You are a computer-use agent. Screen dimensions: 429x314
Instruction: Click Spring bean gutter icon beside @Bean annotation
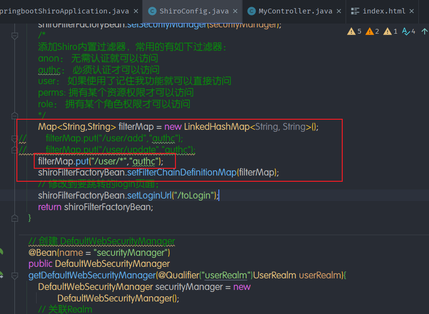click(x=1, y=252)
